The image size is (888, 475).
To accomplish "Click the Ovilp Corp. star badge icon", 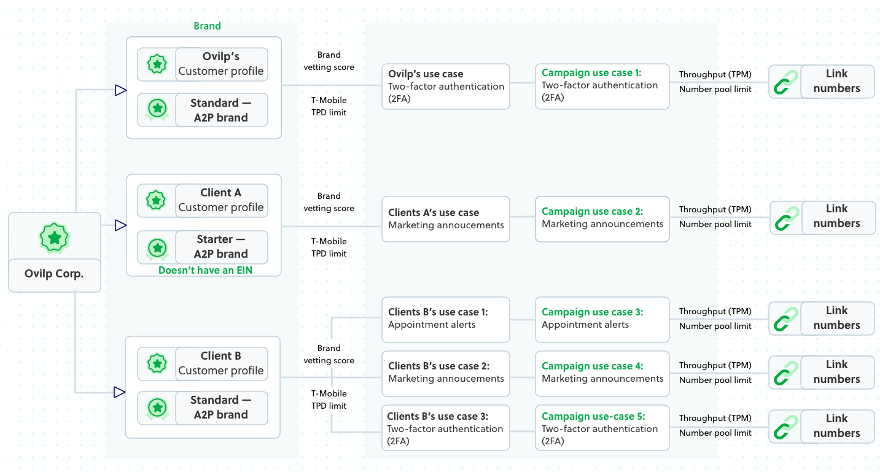I will click(54, 237).
